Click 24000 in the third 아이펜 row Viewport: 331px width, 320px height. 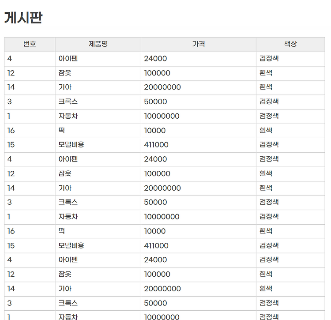click(155, 260)
